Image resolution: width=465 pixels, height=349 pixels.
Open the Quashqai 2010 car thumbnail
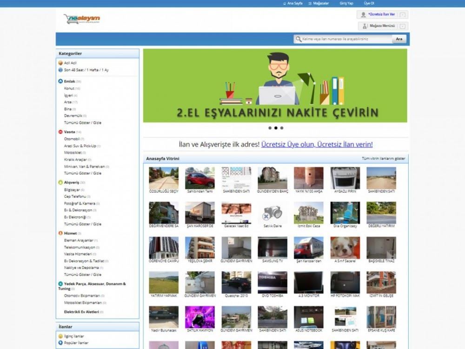[x=236, y=282]
